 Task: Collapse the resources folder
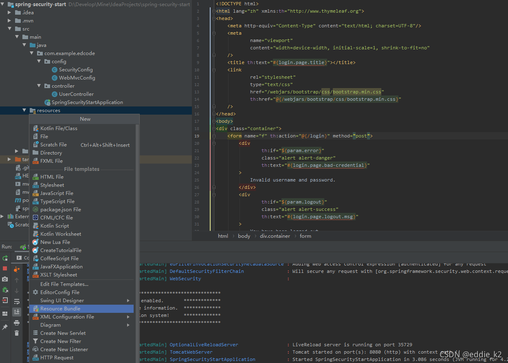24,111
